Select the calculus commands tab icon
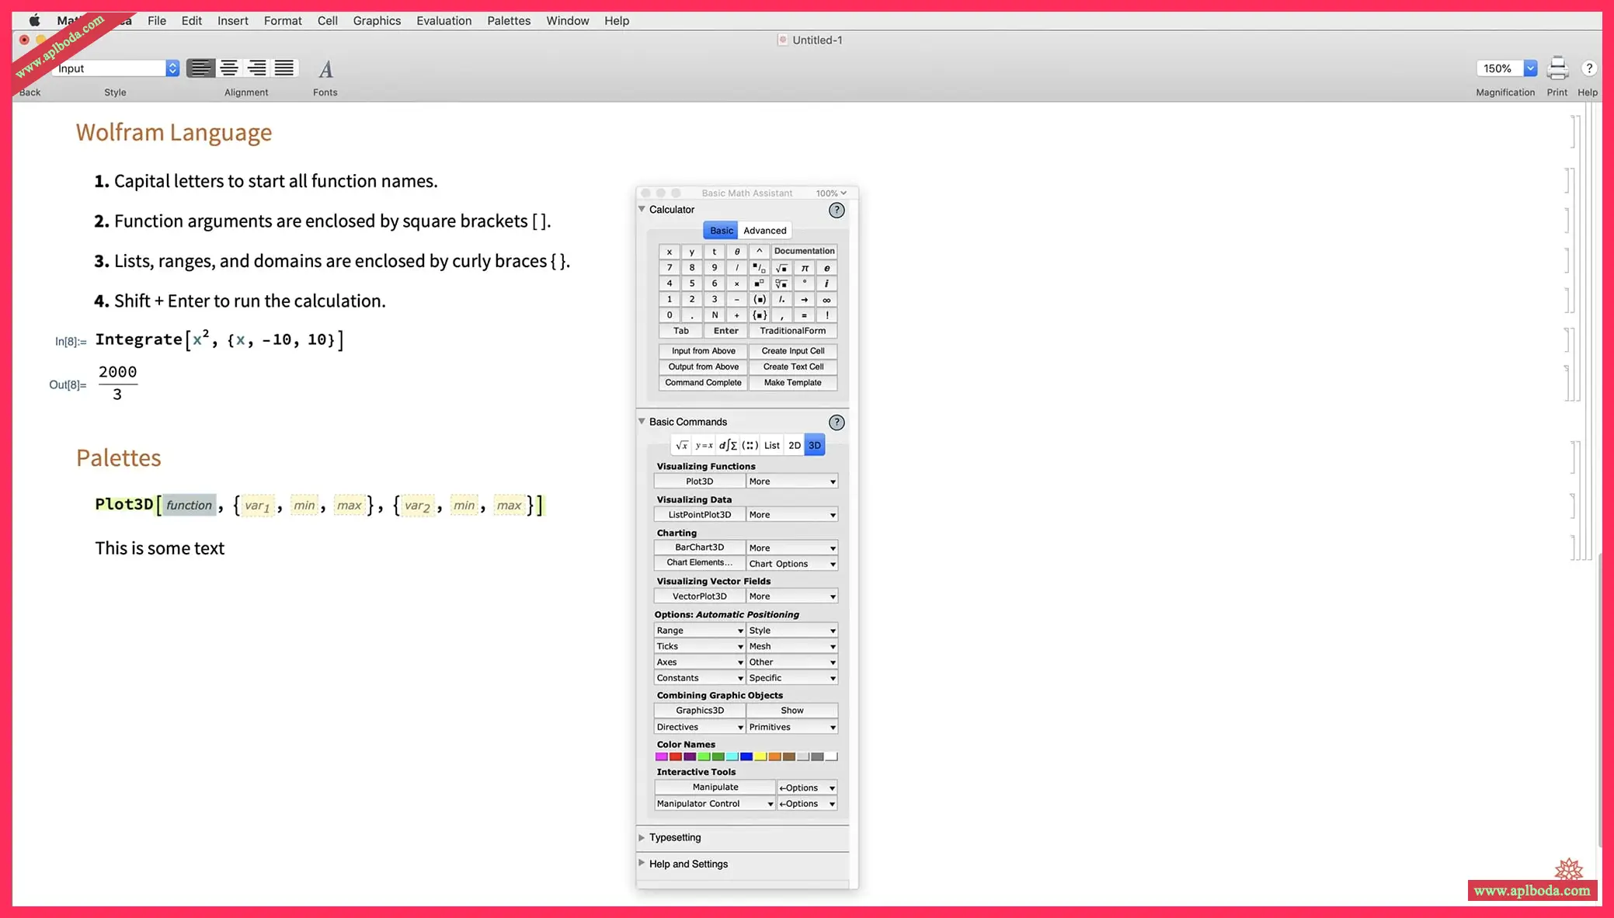Viewport: 1614px width, 918px height. pyautogui.click(x=728, y=445)
